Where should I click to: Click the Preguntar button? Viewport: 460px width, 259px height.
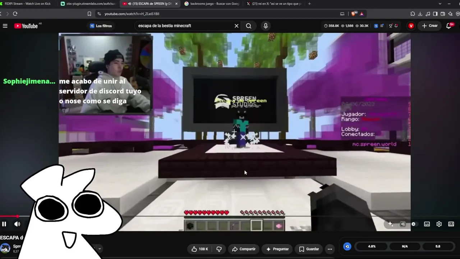[277, 249]
